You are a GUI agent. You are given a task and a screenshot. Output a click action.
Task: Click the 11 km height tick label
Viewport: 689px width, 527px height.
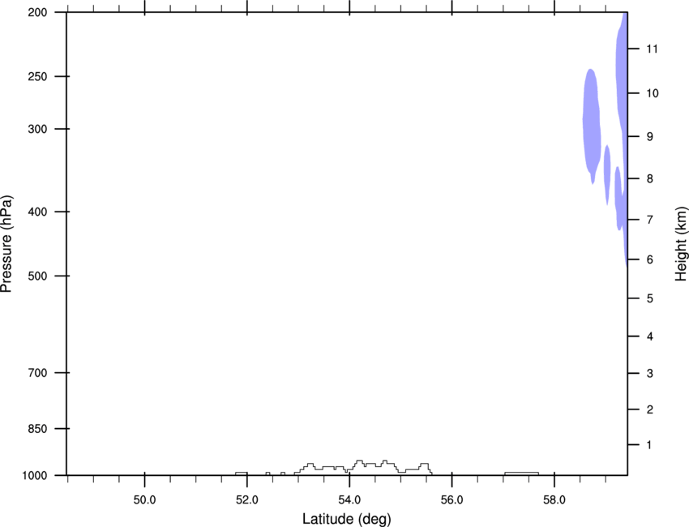(653, 49)
